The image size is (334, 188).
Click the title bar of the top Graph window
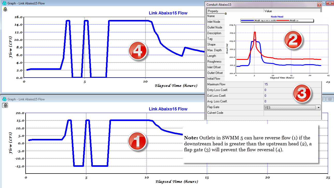[x=103, y=3]
